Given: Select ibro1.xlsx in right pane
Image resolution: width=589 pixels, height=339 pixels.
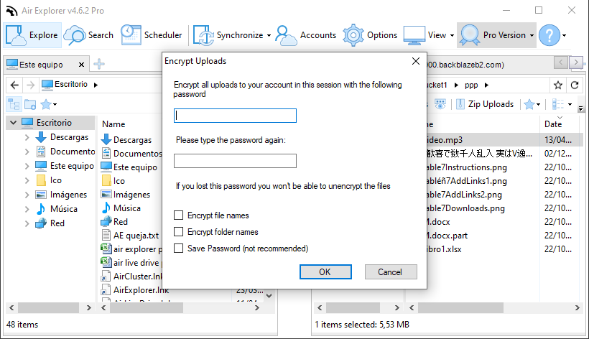Looking at the screenshot, I should click(445, 249).
